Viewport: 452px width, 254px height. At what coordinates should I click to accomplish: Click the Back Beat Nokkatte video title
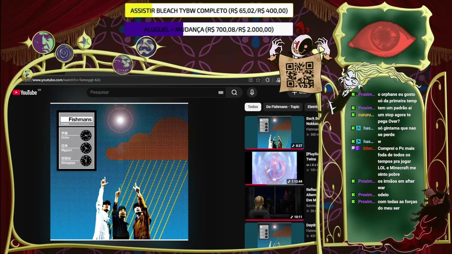(312, 121)
